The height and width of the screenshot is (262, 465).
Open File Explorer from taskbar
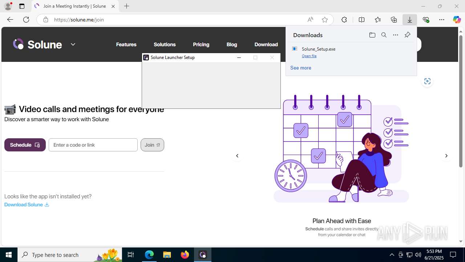[167, 255]
